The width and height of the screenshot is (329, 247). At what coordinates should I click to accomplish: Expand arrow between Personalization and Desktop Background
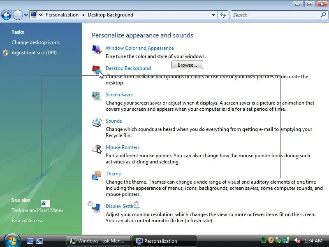pyautogui.click(x=83, y=15)
